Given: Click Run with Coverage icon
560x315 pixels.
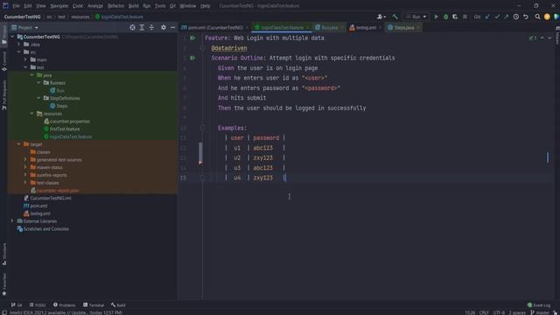Looking at the screenshot, I should [x=455, y=17].
